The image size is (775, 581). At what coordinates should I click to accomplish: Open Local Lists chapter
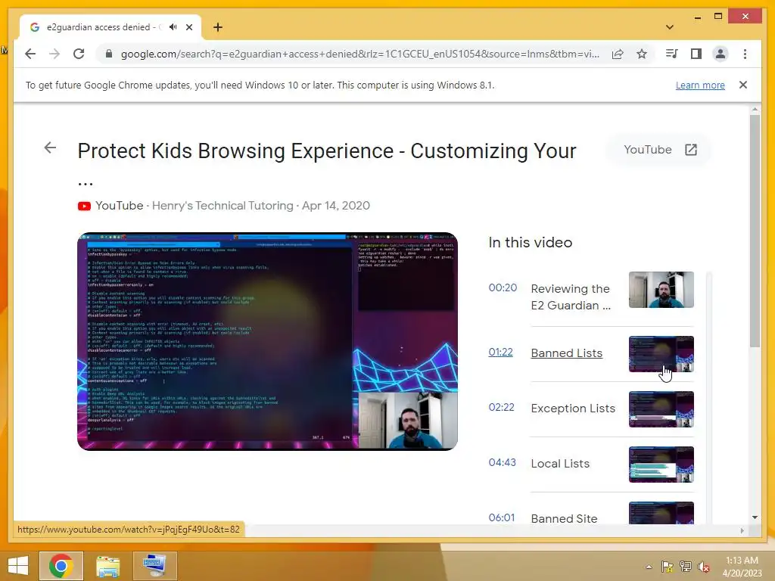click(560, 464)
